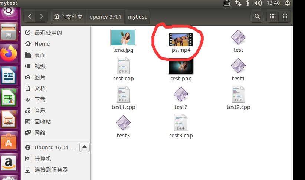Go forward with the right arrow button
The image size is (305, 180).
point(42,17)
